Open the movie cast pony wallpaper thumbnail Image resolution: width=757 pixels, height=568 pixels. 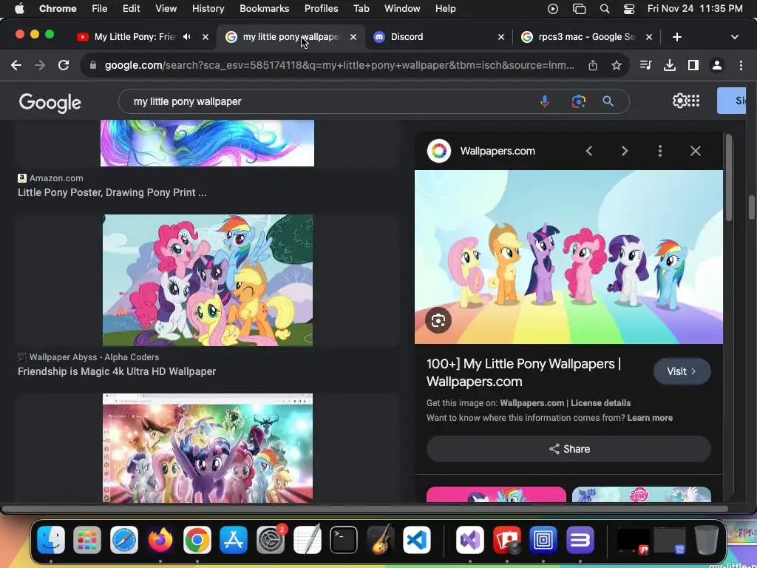[x=208, y=447]
